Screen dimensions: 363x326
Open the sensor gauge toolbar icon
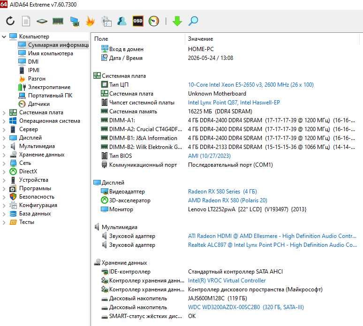click(154, 21)
